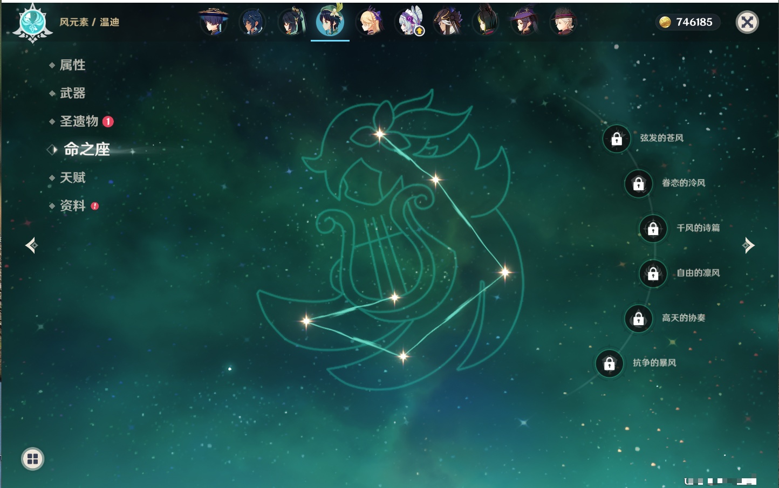The image size is (779, 488).
Task: Switch to the avatar wearing a dark tricorne hat
Action: [x=448, y=22]
